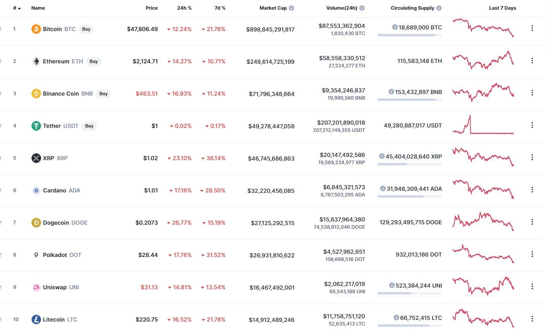Open the three-dot menu for Uniswap row
The image size is (551, 334).
click(532, 286)
